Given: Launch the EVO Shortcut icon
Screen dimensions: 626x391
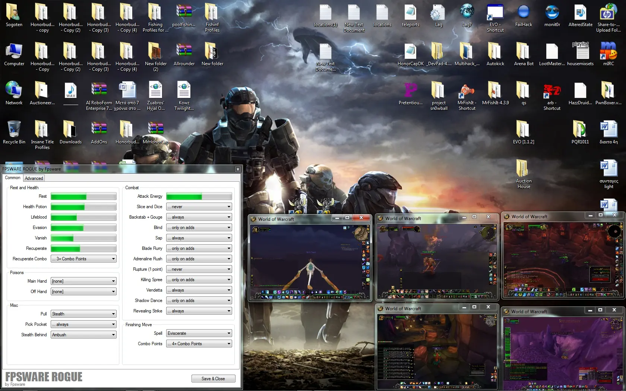Looking at the screenshot, I should click(495, 18).
